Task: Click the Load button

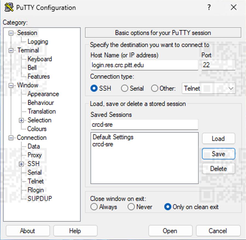Action: [x=218, y=139]
